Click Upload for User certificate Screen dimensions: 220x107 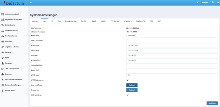pos(132,85)
